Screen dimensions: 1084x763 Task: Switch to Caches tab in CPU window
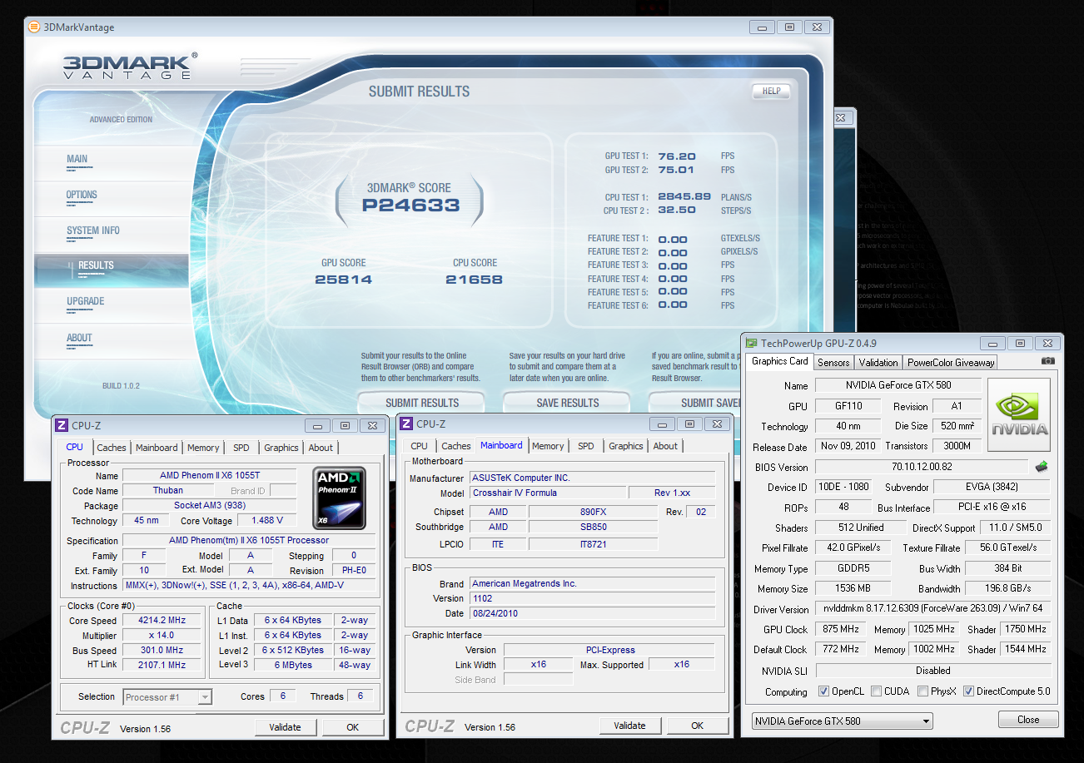coord(112,448)
